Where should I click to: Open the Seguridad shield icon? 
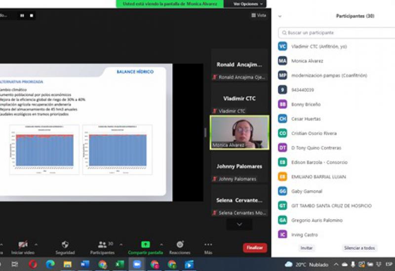point(65,245)
